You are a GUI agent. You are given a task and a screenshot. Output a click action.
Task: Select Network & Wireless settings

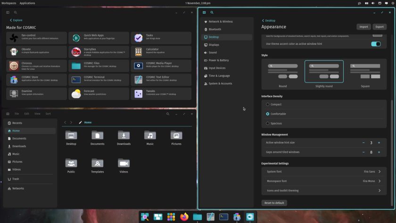pyautogui.click(x=227, y=22)
